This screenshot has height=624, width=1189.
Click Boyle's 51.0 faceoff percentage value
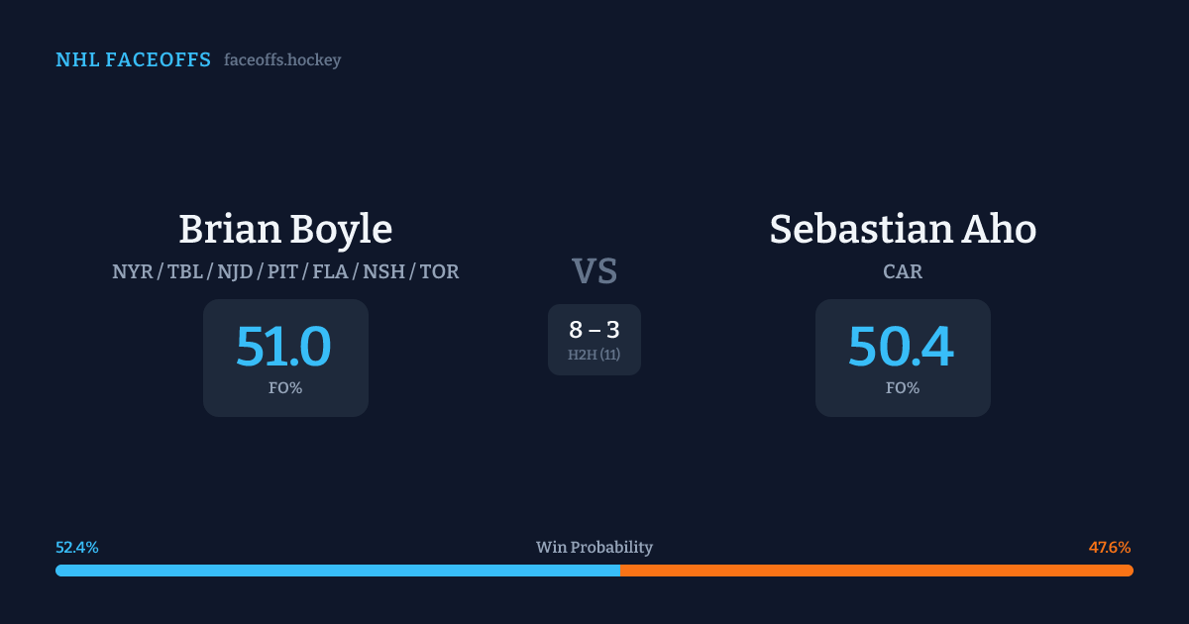284,348
